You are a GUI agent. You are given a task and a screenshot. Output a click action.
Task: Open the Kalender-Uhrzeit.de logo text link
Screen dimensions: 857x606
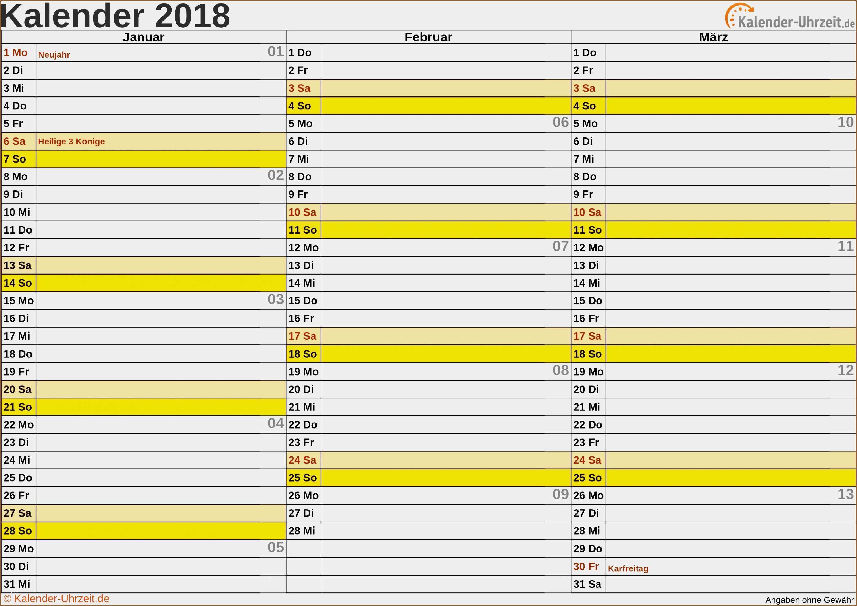tap(796, 22)
